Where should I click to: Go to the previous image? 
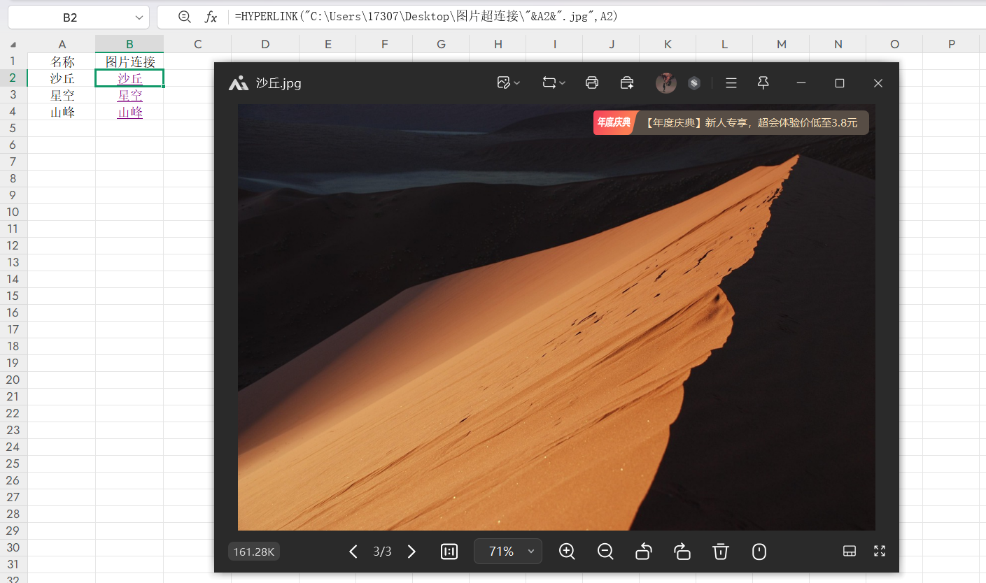353,552
